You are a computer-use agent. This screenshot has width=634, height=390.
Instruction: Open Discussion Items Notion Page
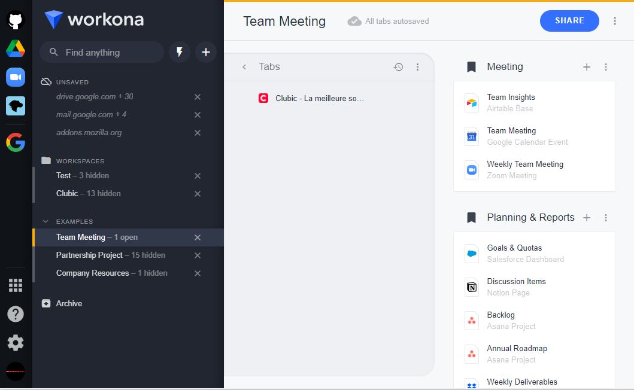pos(535,287)
